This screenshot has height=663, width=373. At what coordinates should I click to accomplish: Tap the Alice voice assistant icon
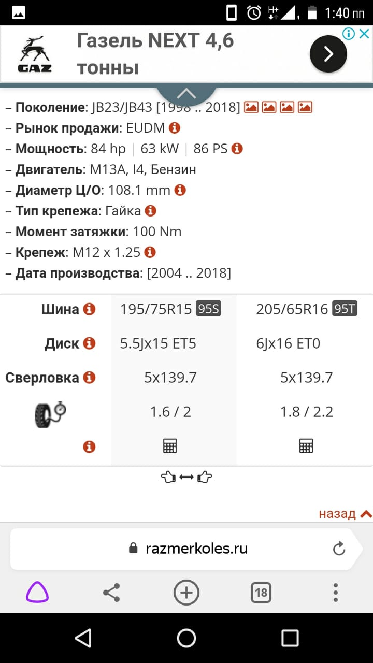pyautogui.click(x=37, y=592)
